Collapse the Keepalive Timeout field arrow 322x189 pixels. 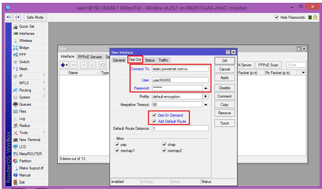coord(206,105)
